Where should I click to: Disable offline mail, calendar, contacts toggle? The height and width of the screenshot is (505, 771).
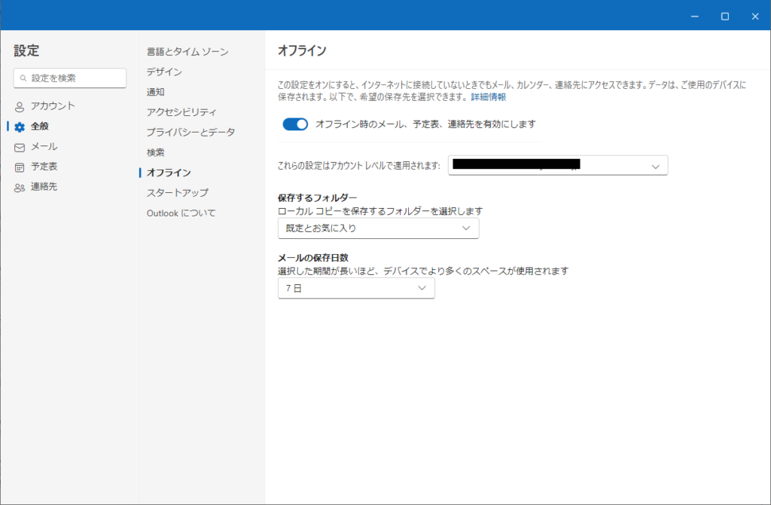pos(295,124)
